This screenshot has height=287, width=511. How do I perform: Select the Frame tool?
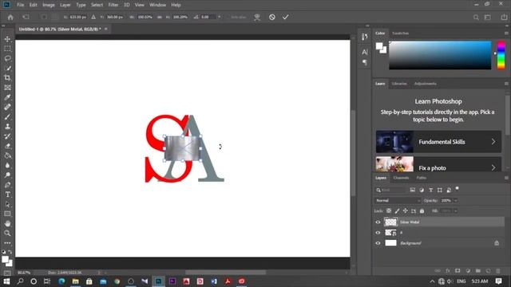pyautogui.click(x=7, y=88)
